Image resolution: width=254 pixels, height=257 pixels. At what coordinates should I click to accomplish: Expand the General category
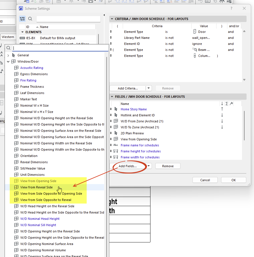[x=8, y=55]
